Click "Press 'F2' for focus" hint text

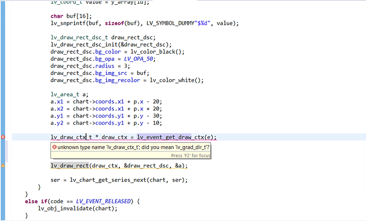pos(190,156)
